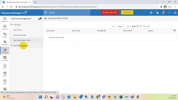Screen dimensions: 178x100
Task: Click the Password Manager Pro logo
Action: [14, 13]
